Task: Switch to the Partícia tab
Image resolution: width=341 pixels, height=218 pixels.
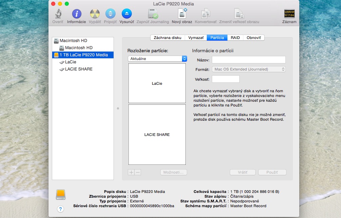Action: pyautogui.click(x=217, y=38)
